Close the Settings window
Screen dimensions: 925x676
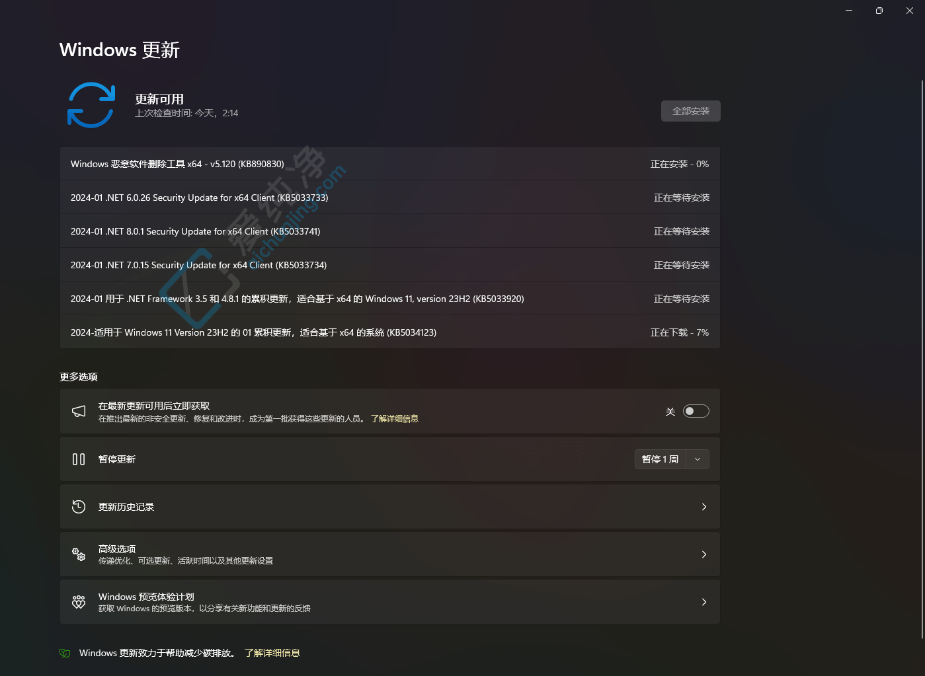(x=910, y=11)
